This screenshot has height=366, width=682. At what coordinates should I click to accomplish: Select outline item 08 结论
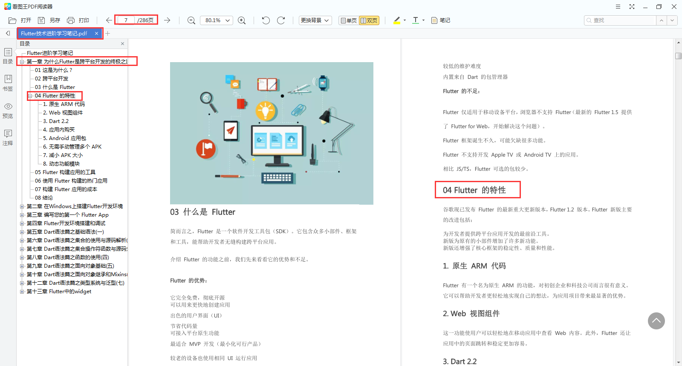coord(44,198)
